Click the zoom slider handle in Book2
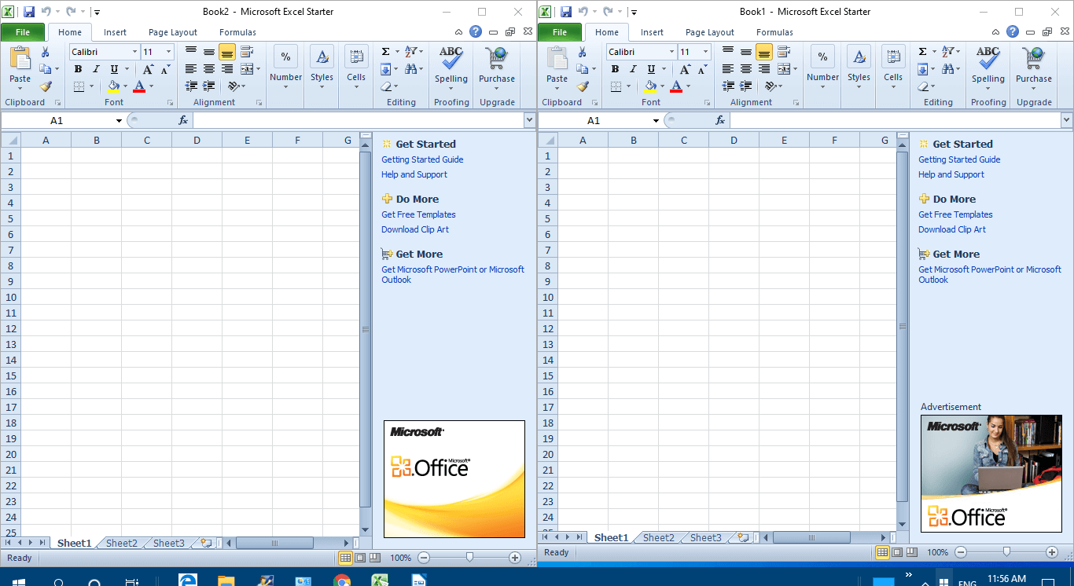The height and width of the screenshot is (586, 1074). pos(469,558)
